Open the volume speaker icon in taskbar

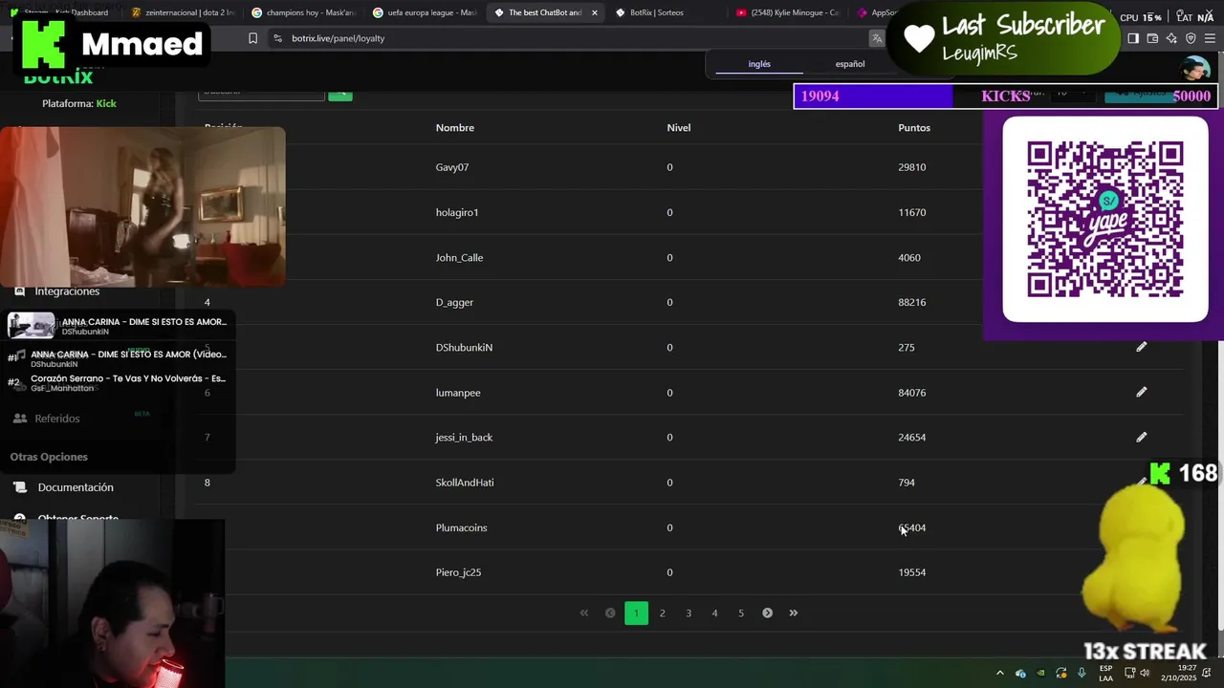point(1144,673)
